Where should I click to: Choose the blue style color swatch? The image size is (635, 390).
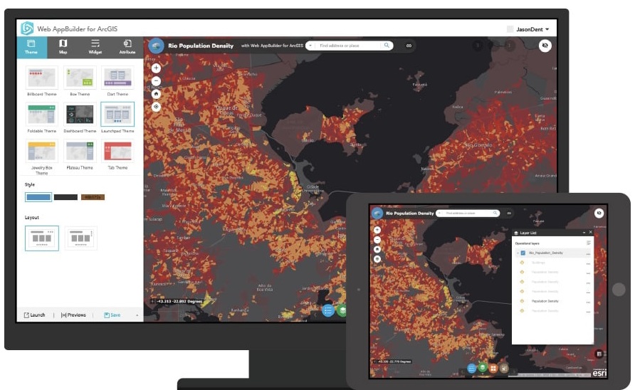[x=38, y=197]
